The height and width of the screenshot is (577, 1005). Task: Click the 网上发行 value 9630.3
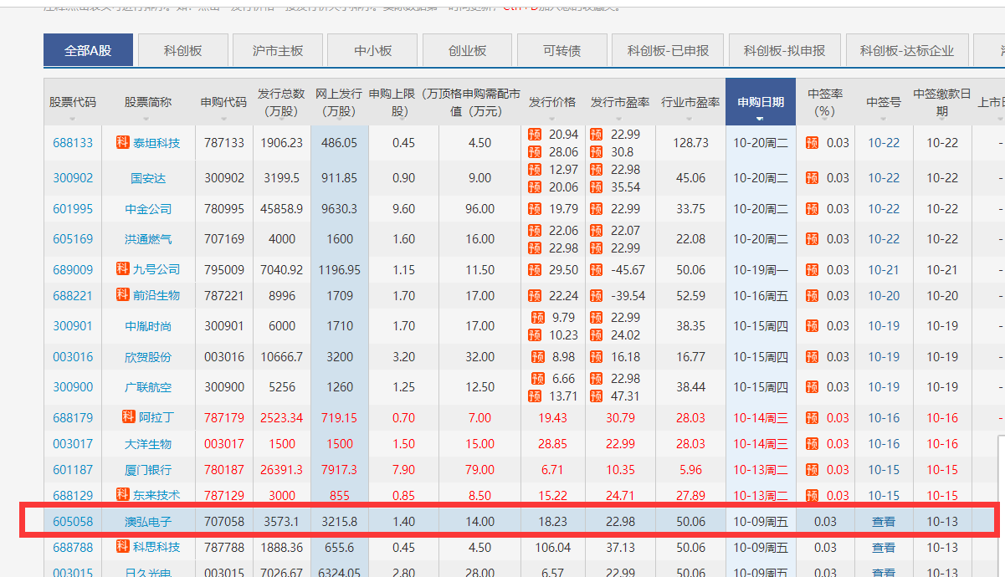click(339, 209)
